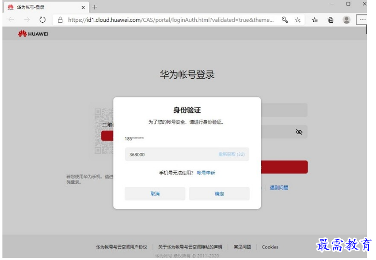Open the Cookies footer link
Screen dimensions: 376x260
click(270, 247)
